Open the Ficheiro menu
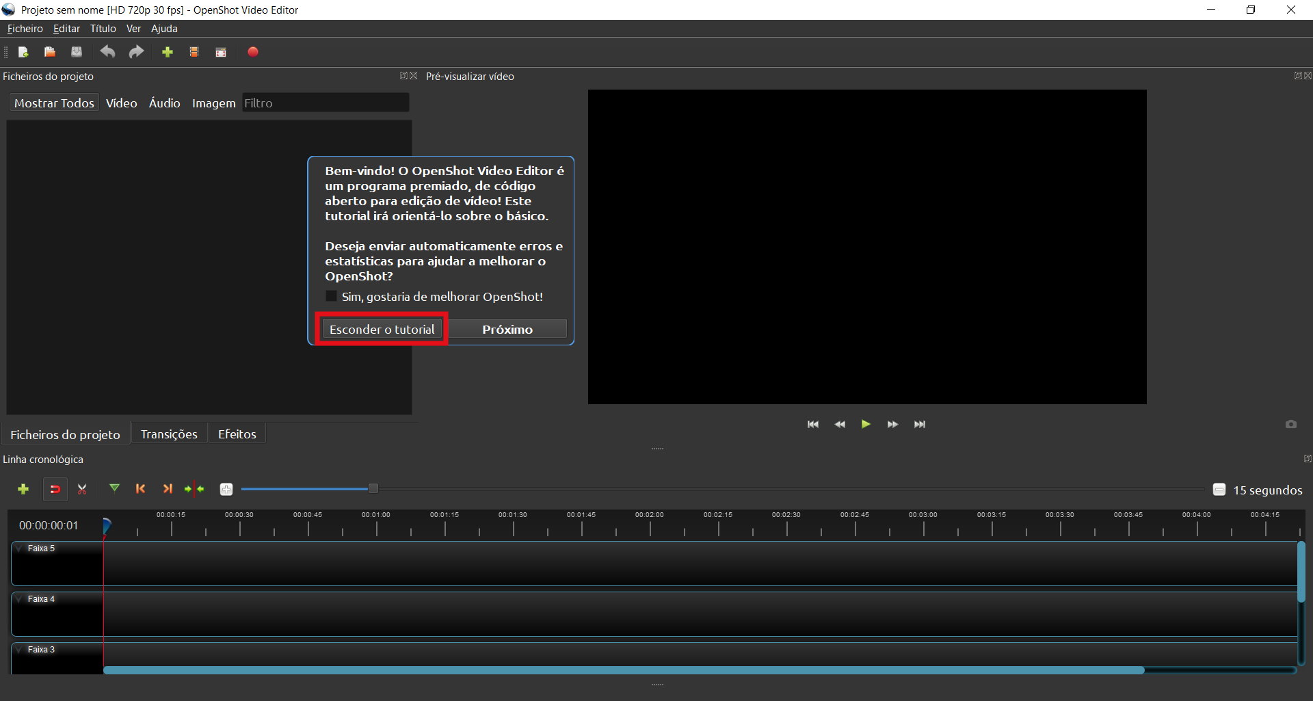Screen dimensions: 1313x701 click(25, 29)
